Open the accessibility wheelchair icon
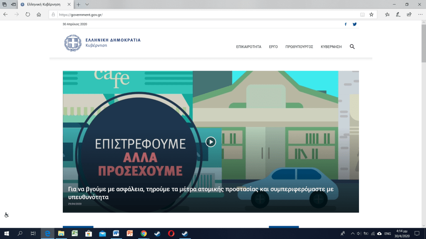This screenshot has height=239, width=426. [7, 215]
